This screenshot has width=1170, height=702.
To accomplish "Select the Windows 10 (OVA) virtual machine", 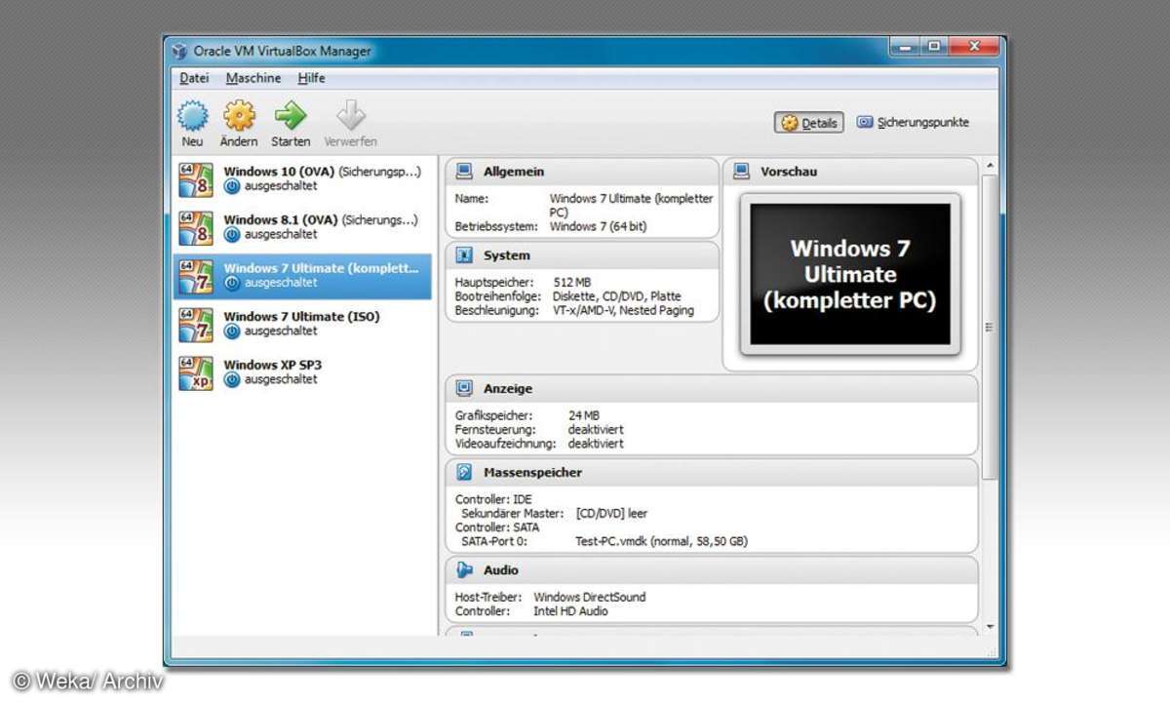I will point(302,179).
